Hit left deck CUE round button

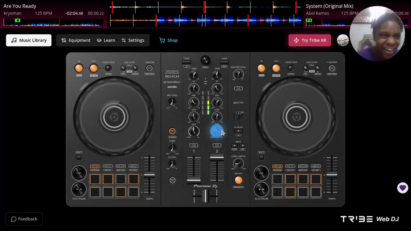(x=79, y=173)
